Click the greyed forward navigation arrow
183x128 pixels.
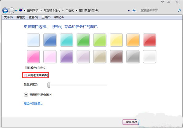12,11
